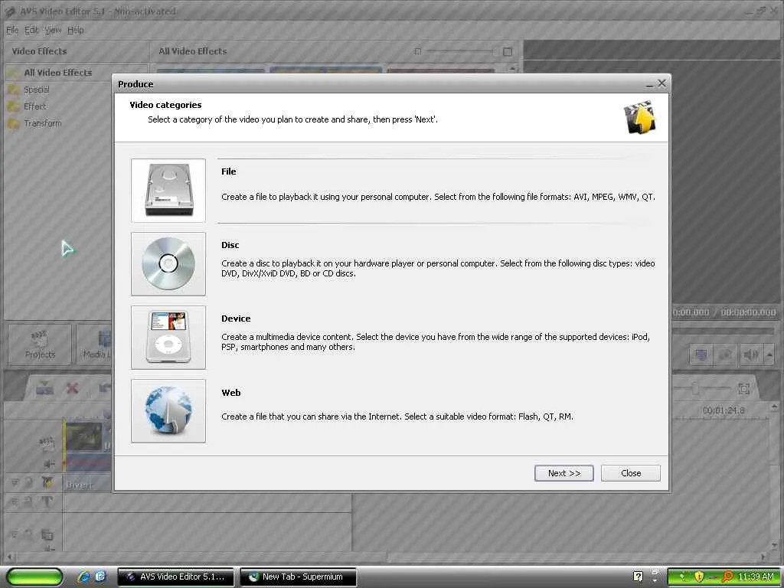
Task: Click the video overlay track icon
Action: tap(47, 535)
